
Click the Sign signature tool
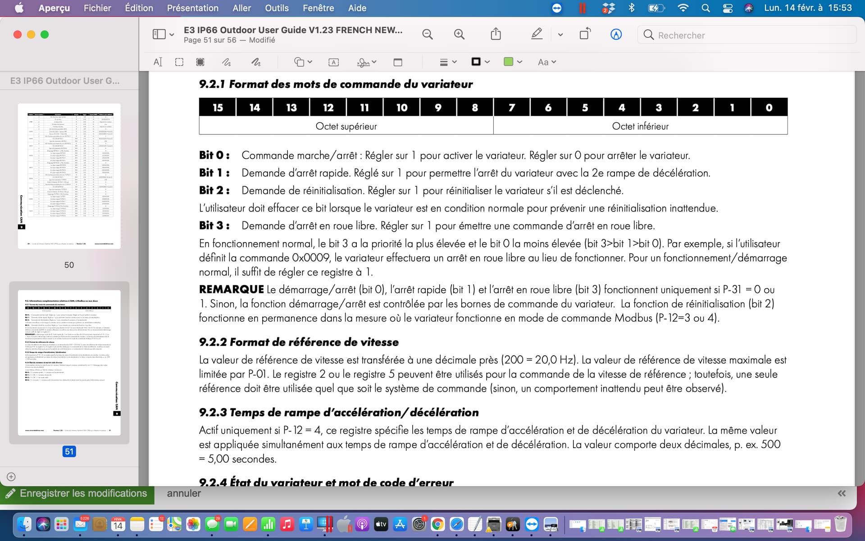click(363, 62)
